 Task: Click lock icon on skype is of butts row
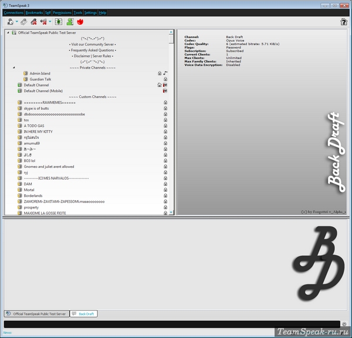165,108
